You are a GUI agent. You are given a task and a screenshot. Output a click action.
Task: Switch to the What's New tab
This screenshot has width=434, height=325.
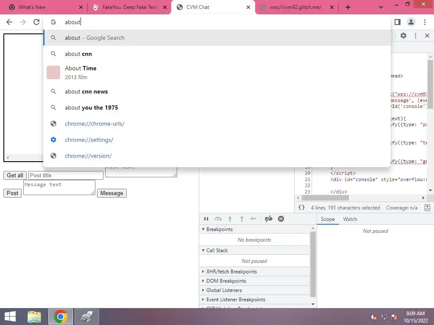44,7
